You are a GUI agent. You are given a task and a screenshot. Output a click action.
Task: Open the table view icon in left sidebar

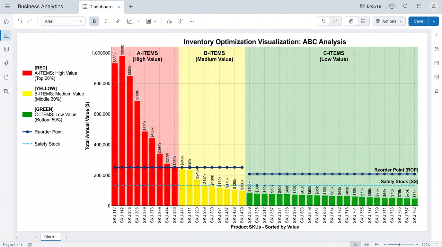click(6, 49)
